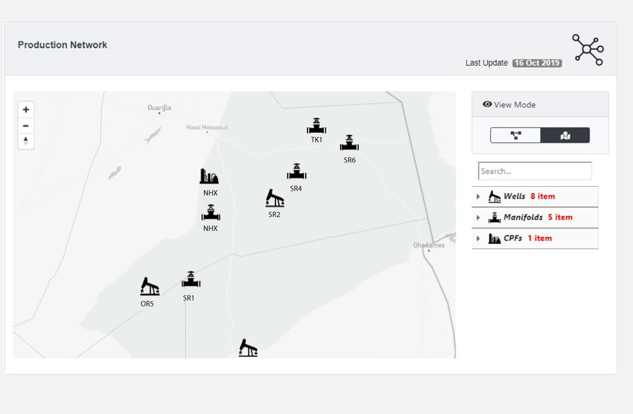Select the SR6 manifold marker
Viewport: 633px width, 414px height.
349,143
